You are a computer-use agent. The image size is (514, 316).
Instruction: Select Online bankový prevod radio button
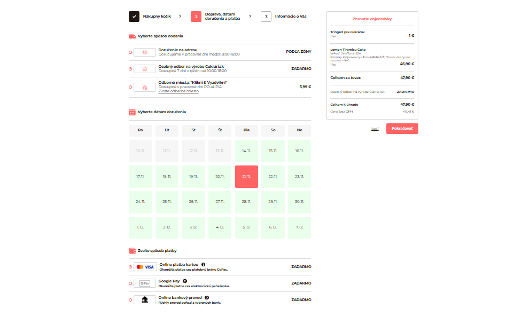click(130, 300)
